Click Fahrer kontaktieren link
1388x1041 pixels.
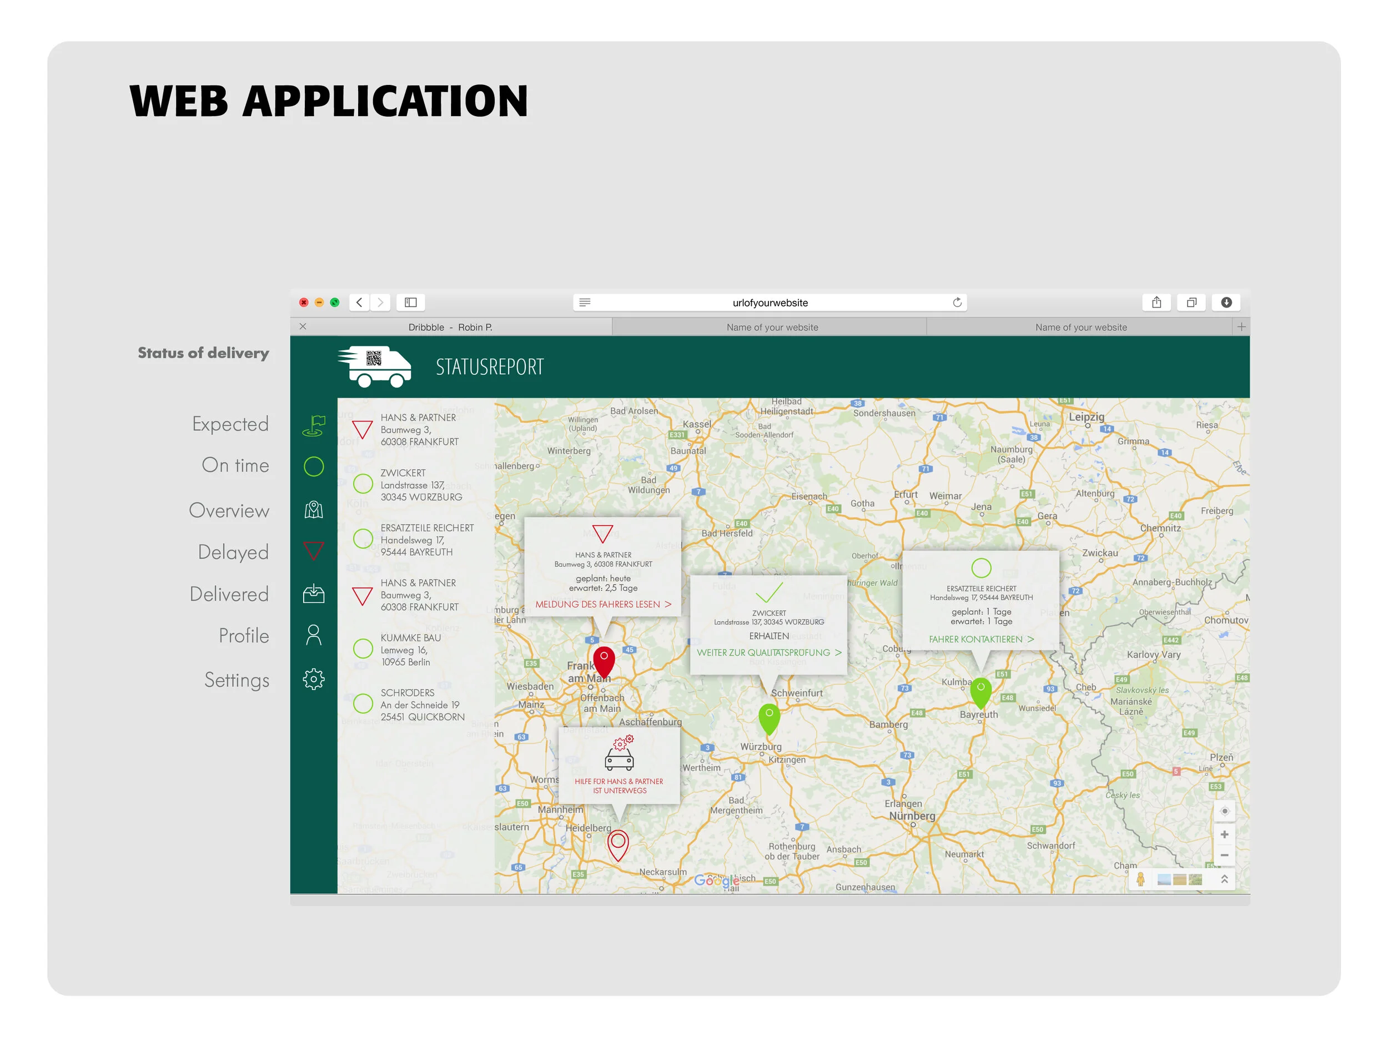(981, 640)
